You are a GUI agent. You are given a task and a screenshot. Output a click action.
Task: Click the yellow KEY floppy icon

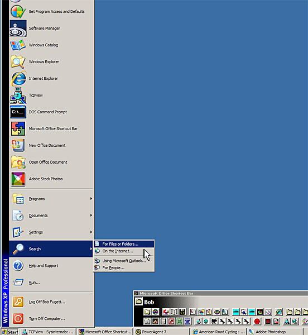[182, 312]
